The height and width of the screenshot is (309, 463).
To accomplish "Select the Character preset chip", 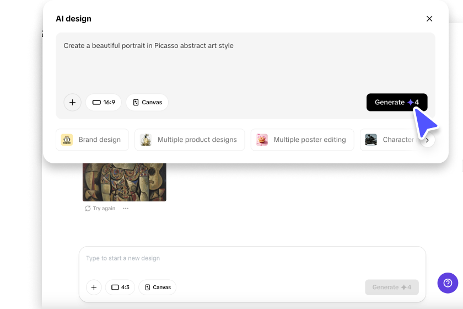I will click(389, 140).
